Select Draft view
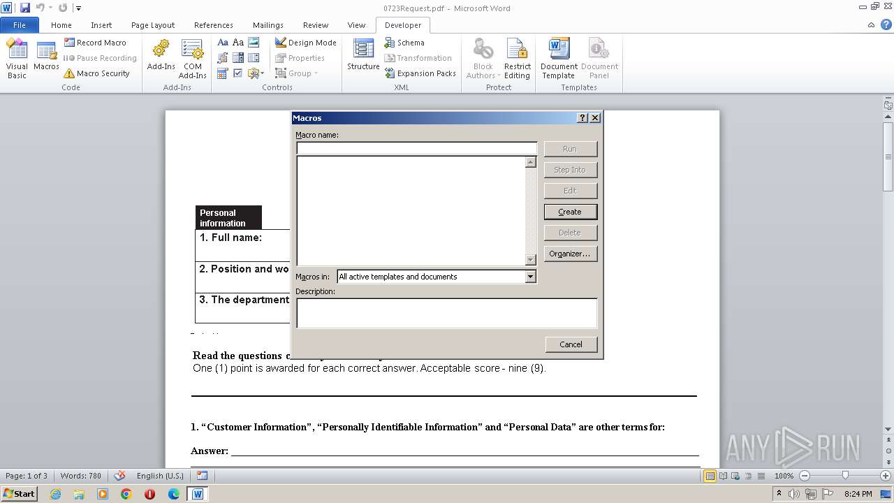The width and height of the screenshot is (894, 503). coord(760,476)
